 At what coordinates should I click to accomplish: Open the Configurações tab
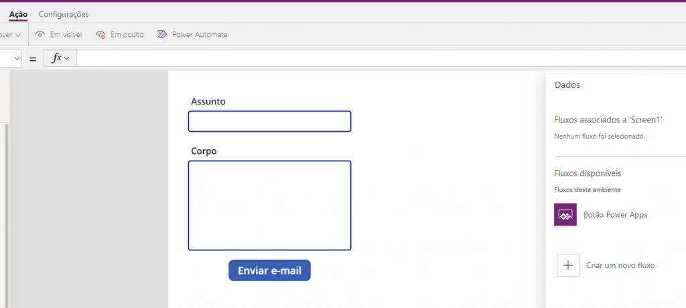pyautogui.click(x=64, y=14)
